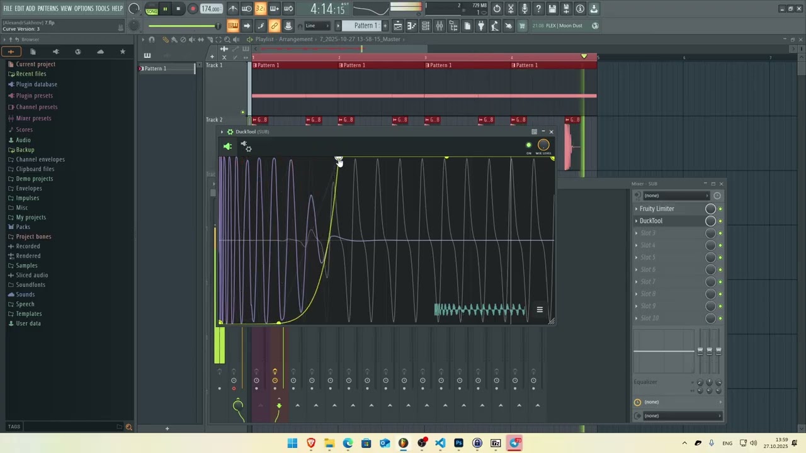Open the mixer faders icon in the toolbar
This screenshot has width=806, height=453.
(x=440, y=26)
